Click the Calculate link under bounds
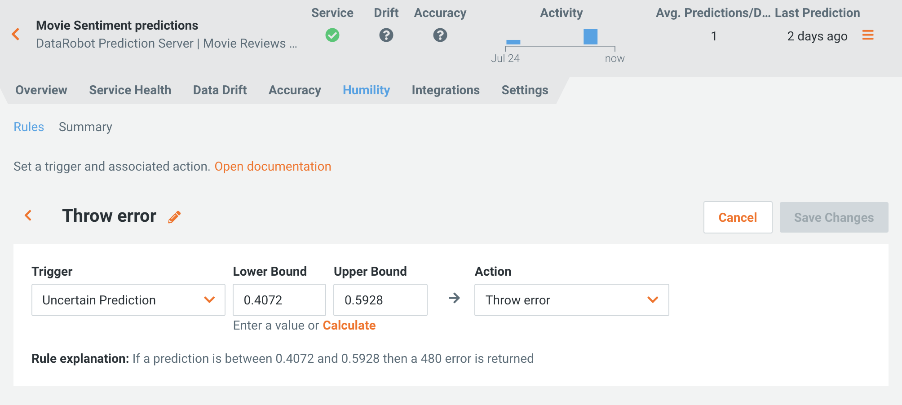The height and width of the screenshot is (405, 902). (349, 326)
